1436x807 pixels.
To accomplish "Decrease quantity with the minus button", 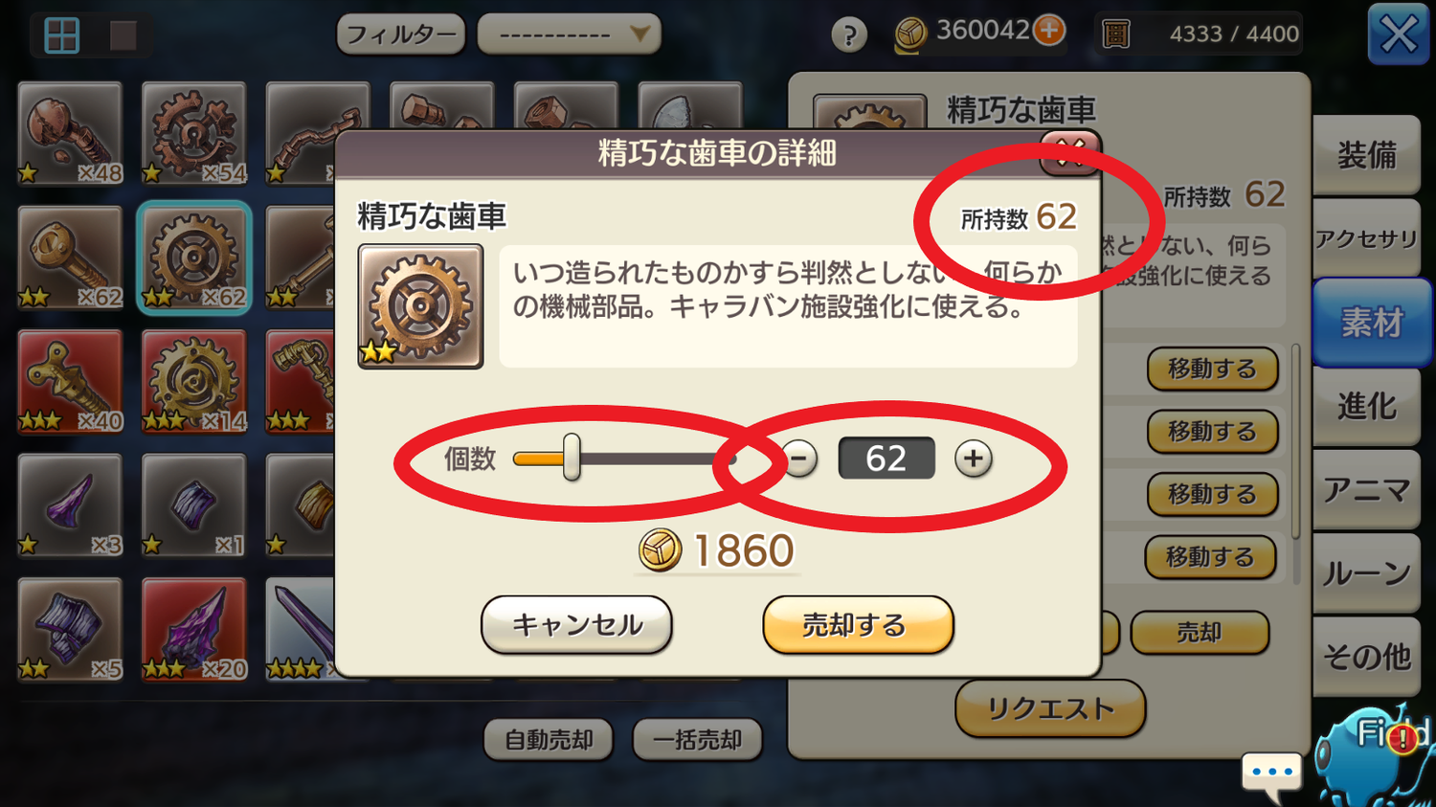I will tap(799, 459).
